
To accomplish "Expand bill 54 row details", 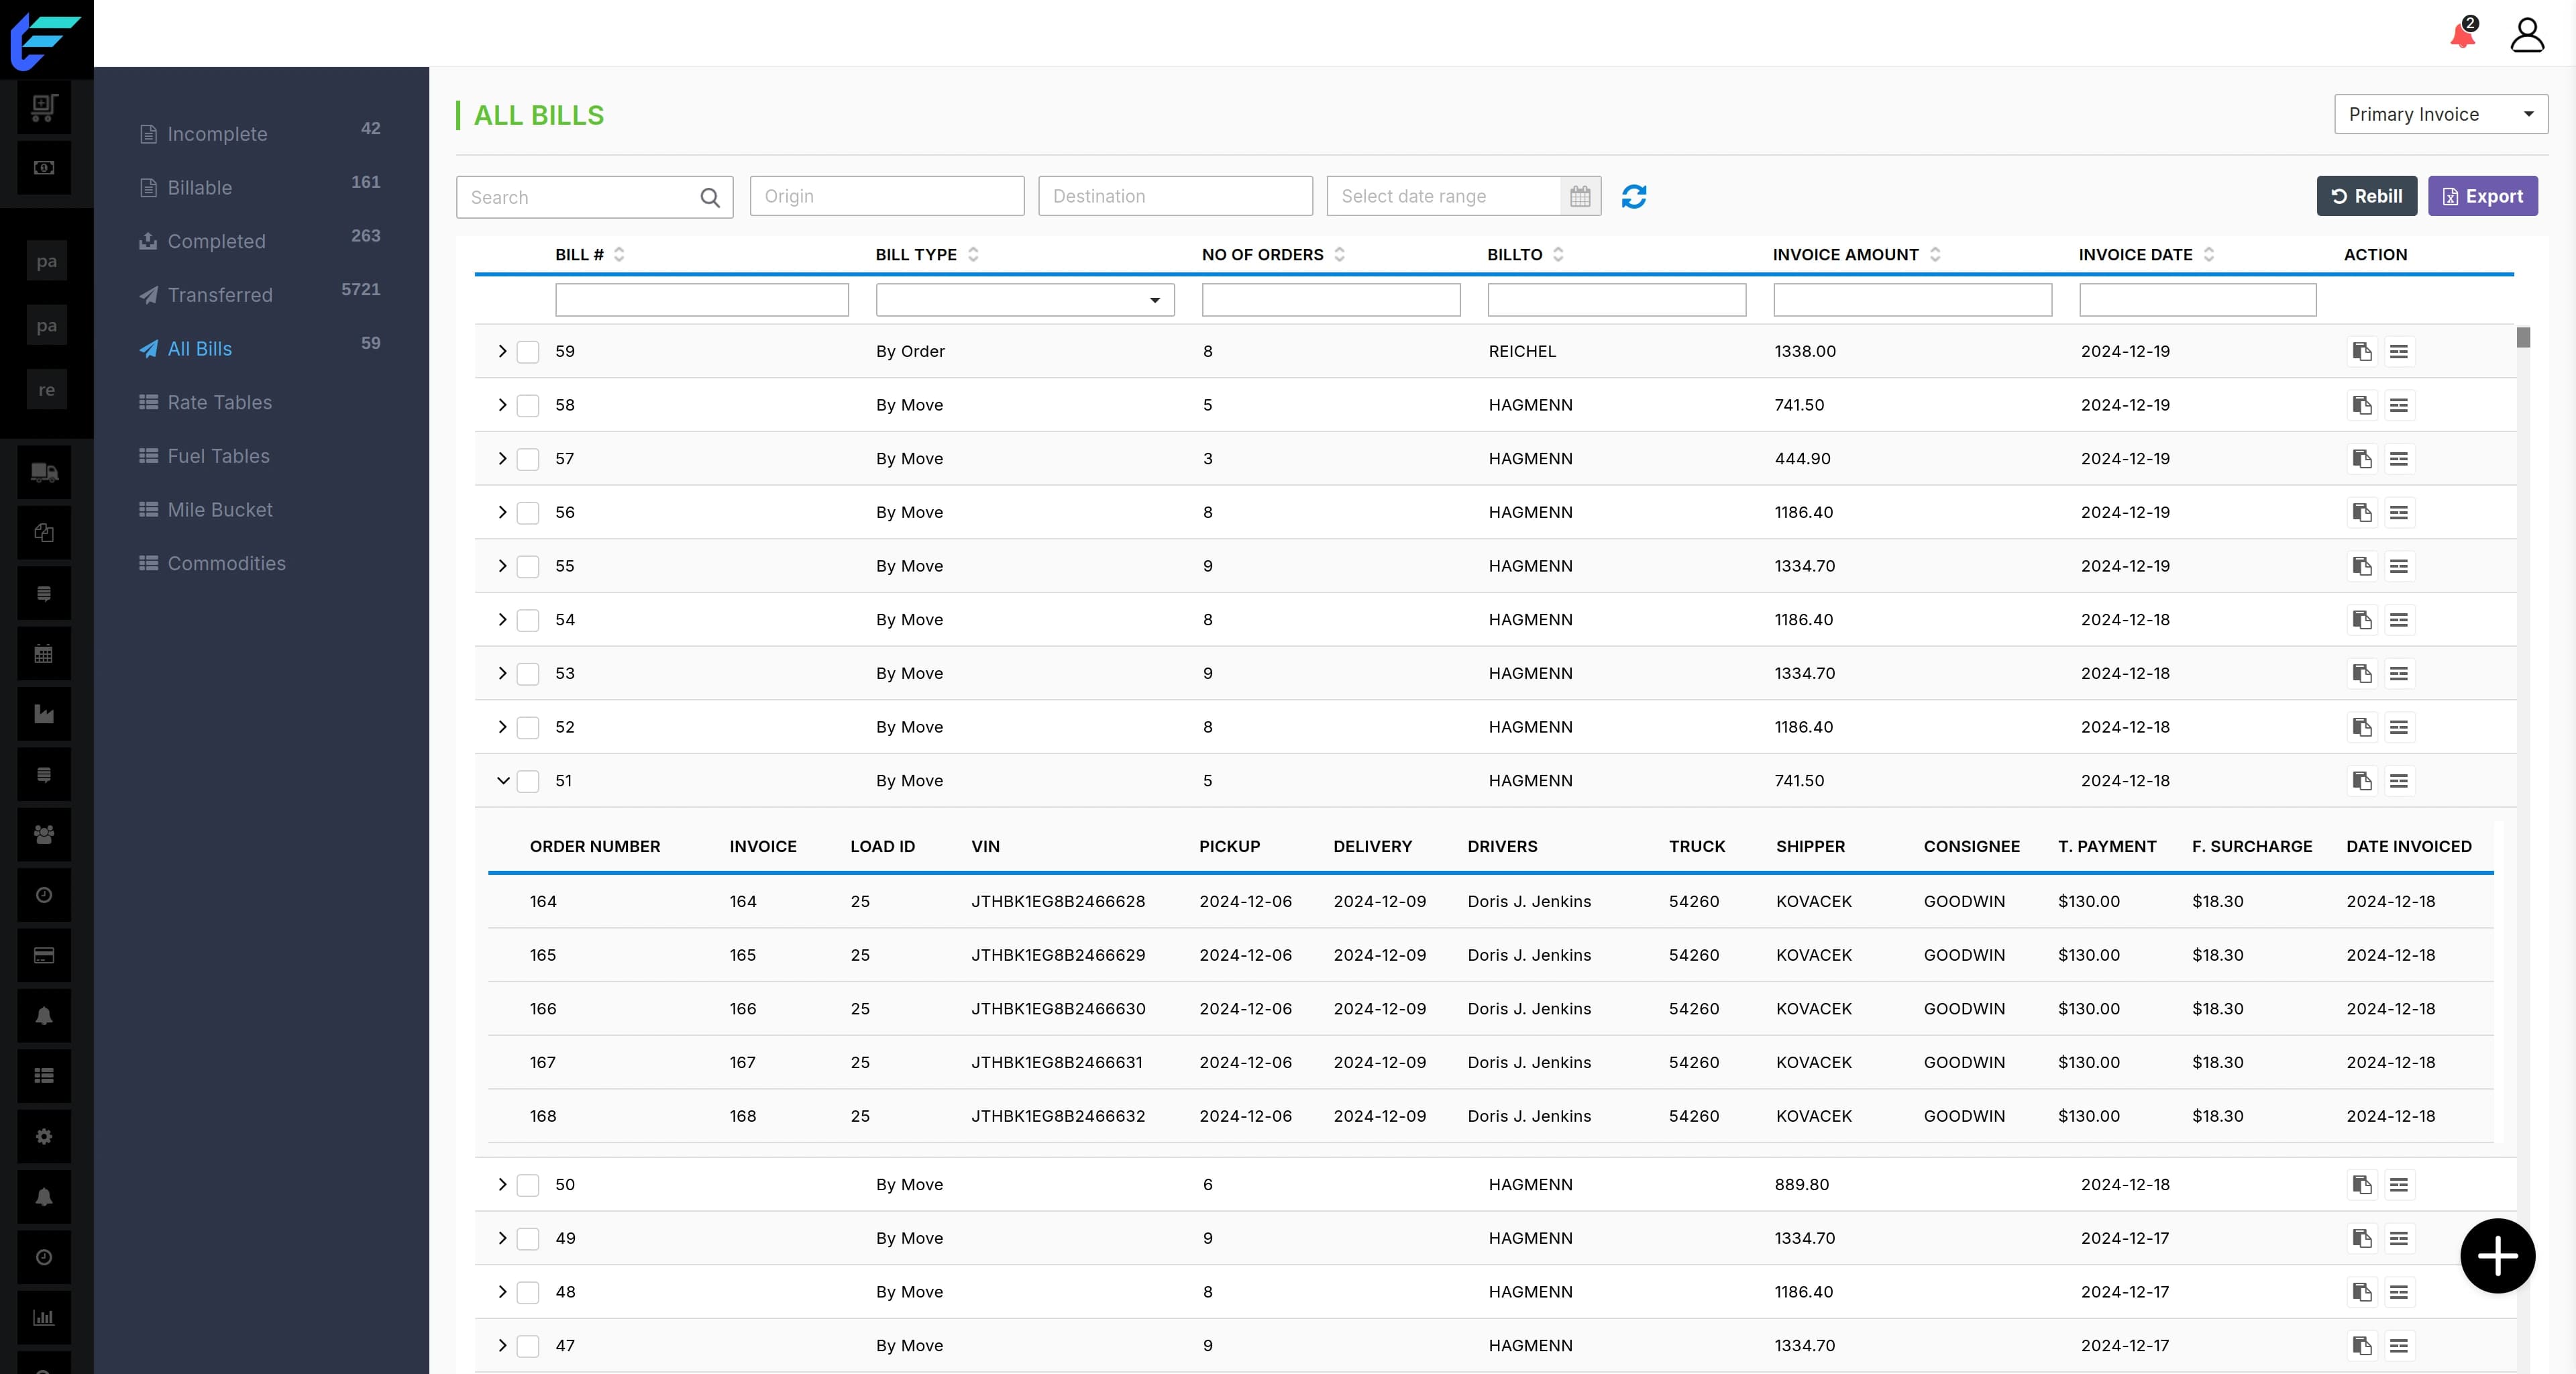I will click(x=502, y=620).
